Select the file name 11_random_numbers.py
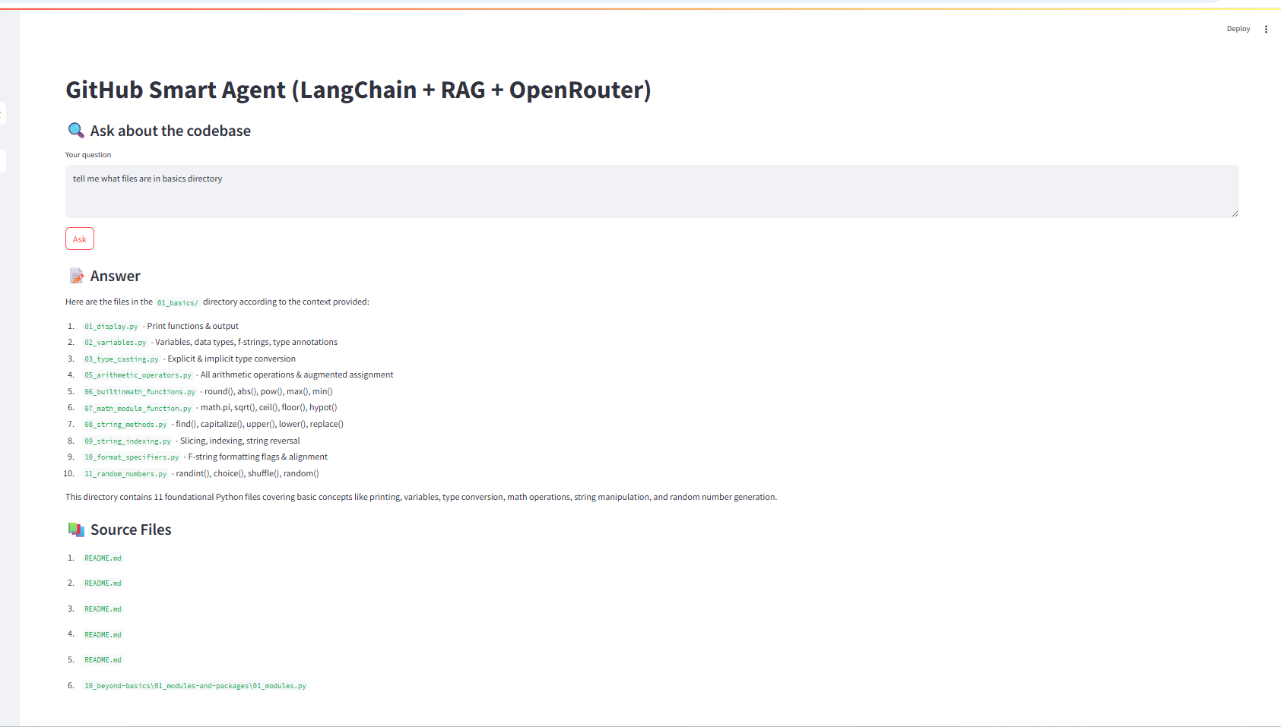This screenshot has width=1281, height=727. coord(125,474)
